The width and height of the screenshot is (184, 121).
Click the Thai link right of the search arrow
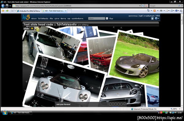tap(111, 18)
